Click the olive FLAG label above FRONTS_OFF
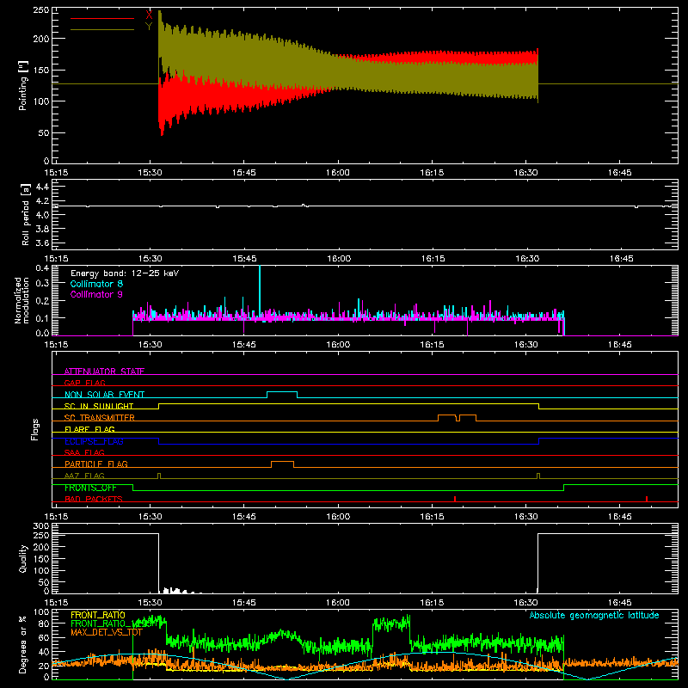This screenshot has height=688, width=688. pyautogui.click(x=84, y=476)
